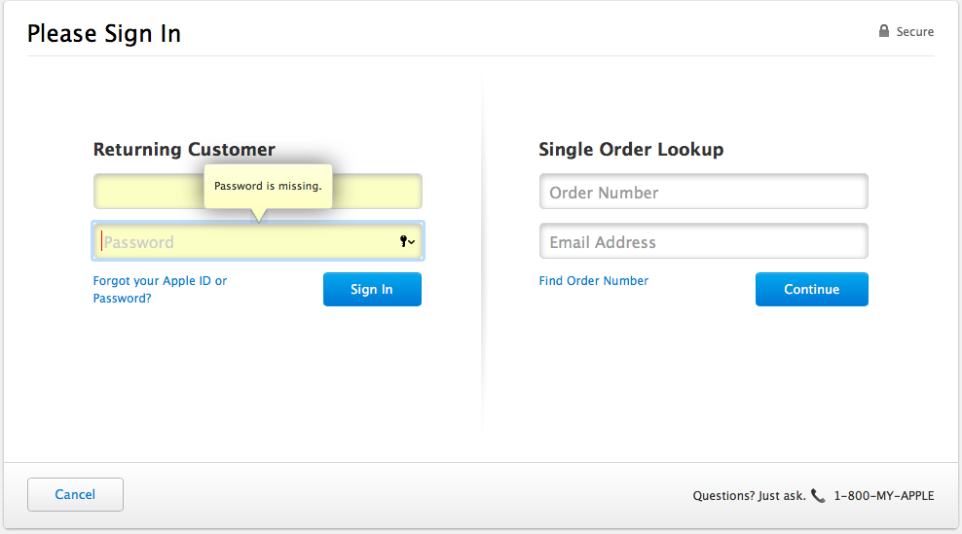Click into the Order Number field
The height and width of the screenshot is (534, 962).
coord(703,192)
